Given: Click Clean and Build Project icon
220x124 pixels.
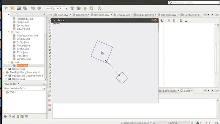Looking at the screenshot, I should click(x=79, y=8).
